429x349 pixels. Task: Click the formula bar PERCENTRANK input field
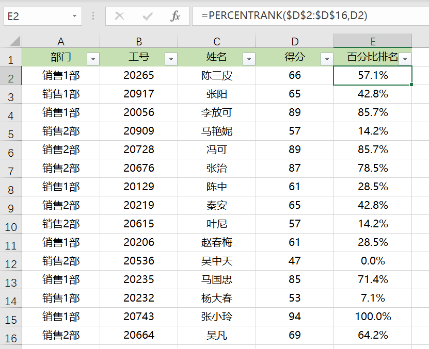coord(311,16)
